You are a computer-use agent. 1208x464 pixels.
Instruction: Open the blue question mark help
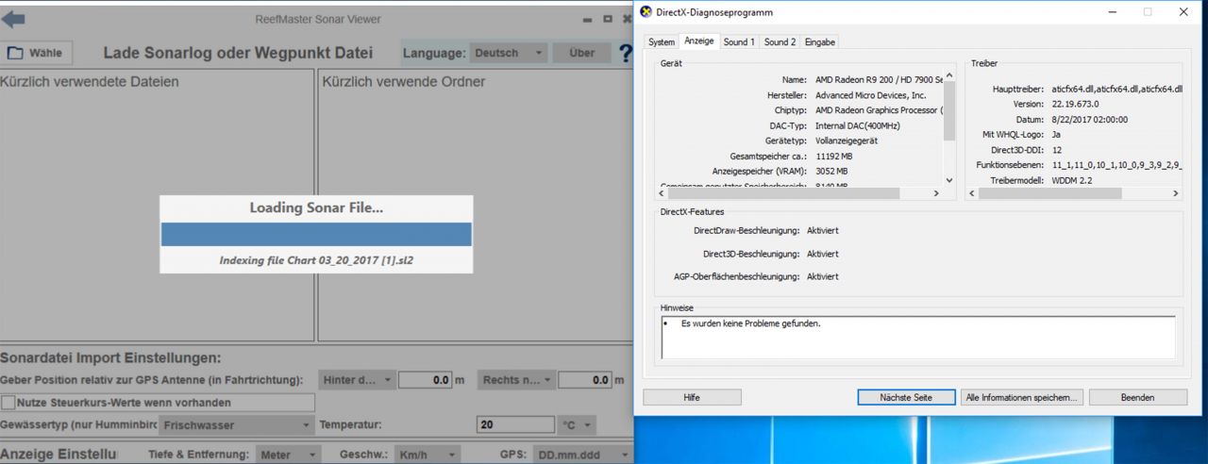pos(625,54)
